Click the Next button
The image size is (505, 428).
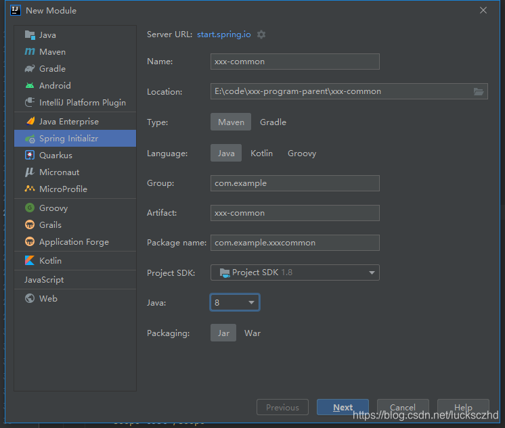click(343, 408)
